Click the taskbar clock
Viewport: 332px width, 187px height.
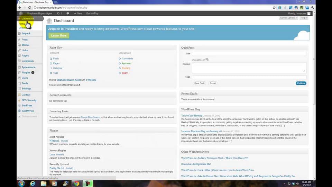306,184
